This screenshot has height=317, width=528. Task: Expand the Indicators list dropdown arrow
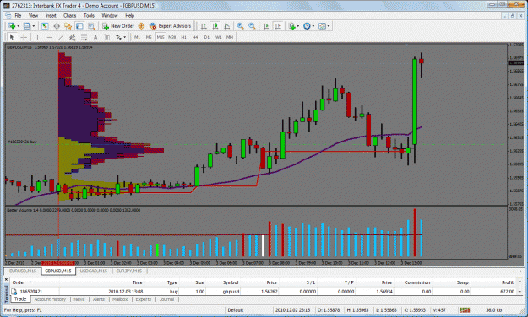point(298,26)
